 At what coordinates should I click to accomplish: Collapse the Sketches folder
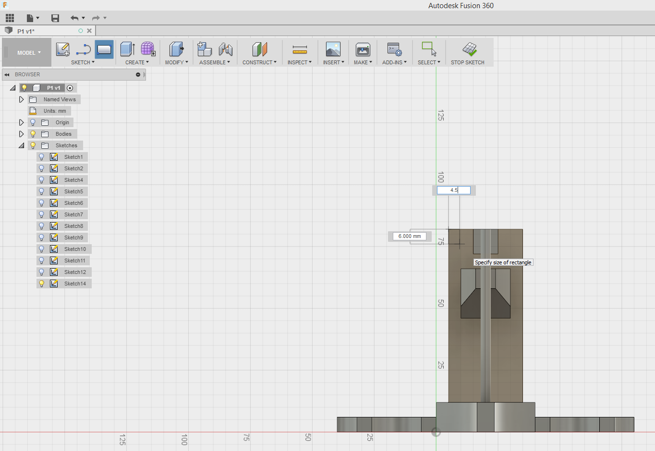(x=21, y=145)
